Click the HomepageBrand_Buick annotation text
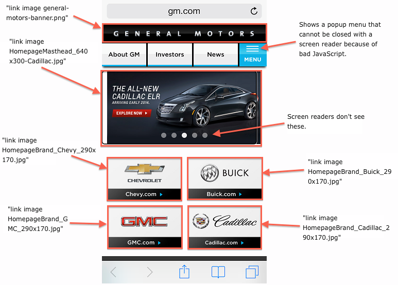This screenshot has height=285, width=398. click(350, 172)
